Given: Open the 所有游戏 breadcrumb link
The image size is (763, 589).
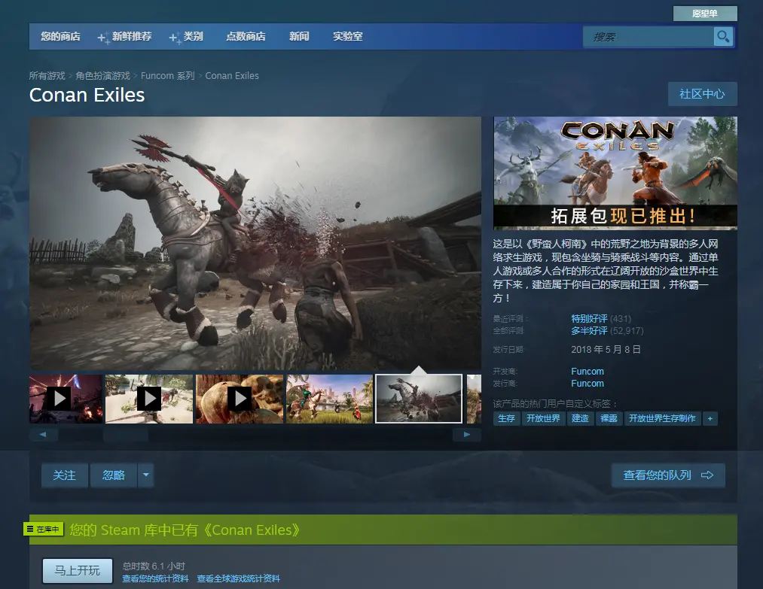Looking at the screenshot, I should [x=47, y=76].
